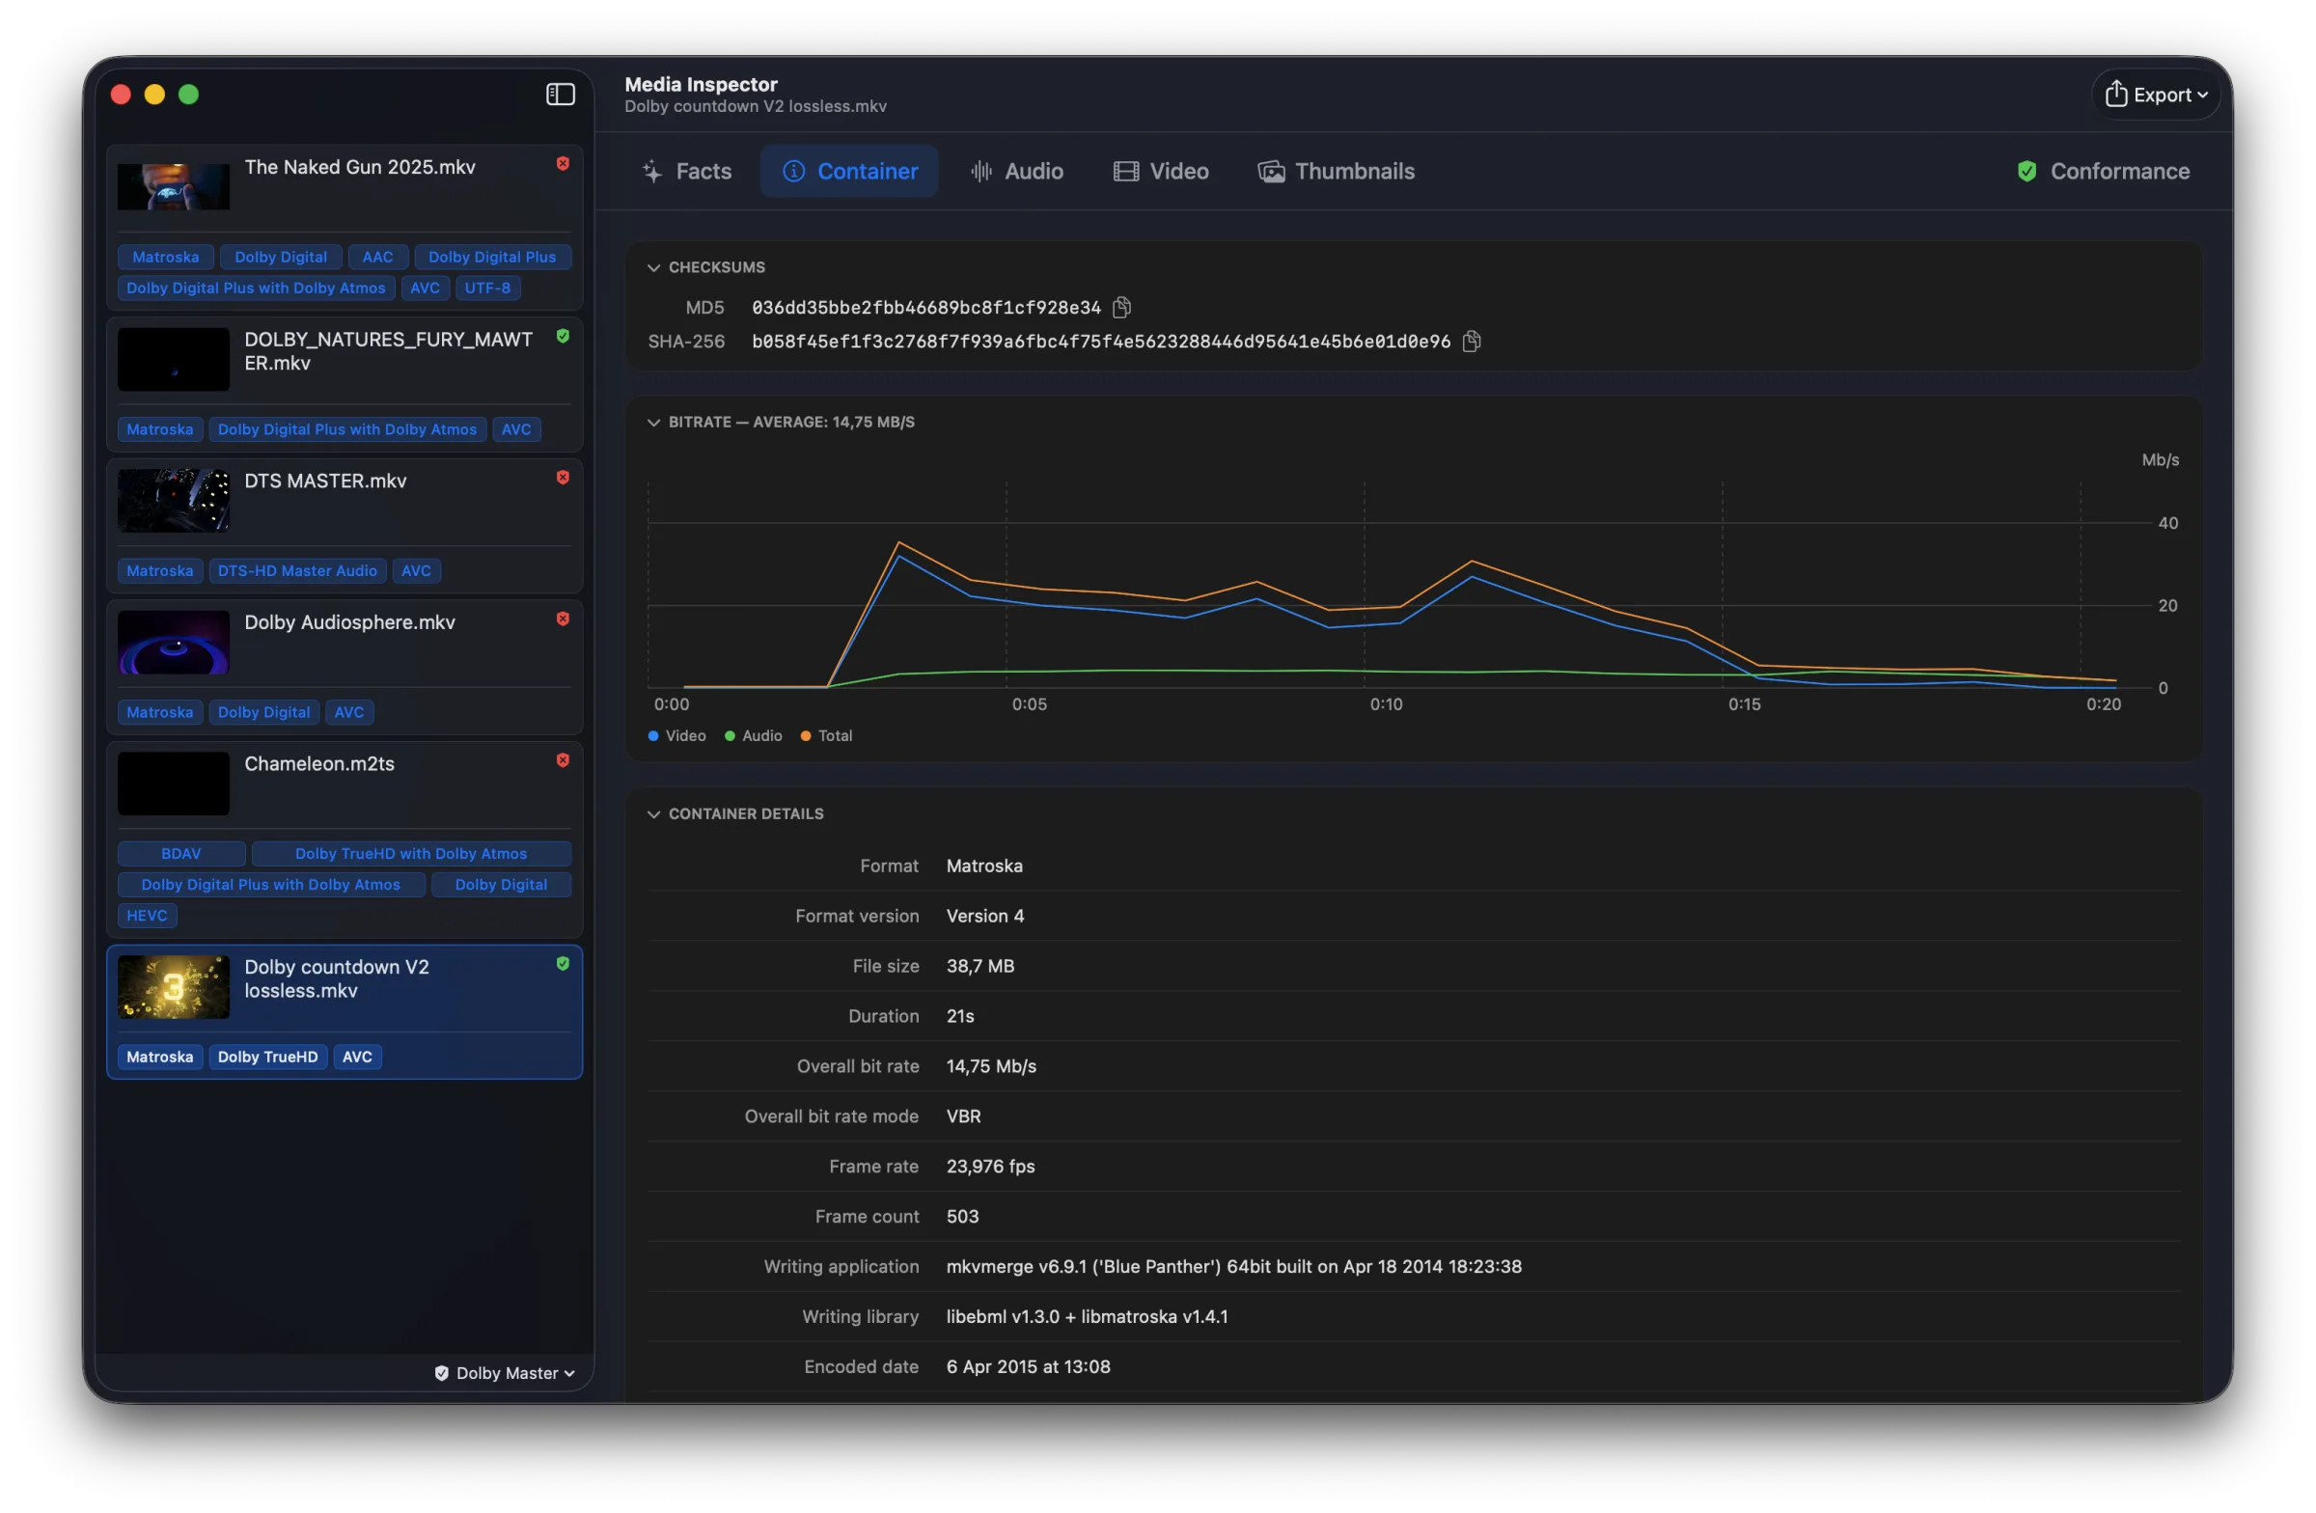Image resolution: width=2316 pixels, height=1513 pixels.
Task: Click the Dolby Master shield icon
Action: (442, 1373)
